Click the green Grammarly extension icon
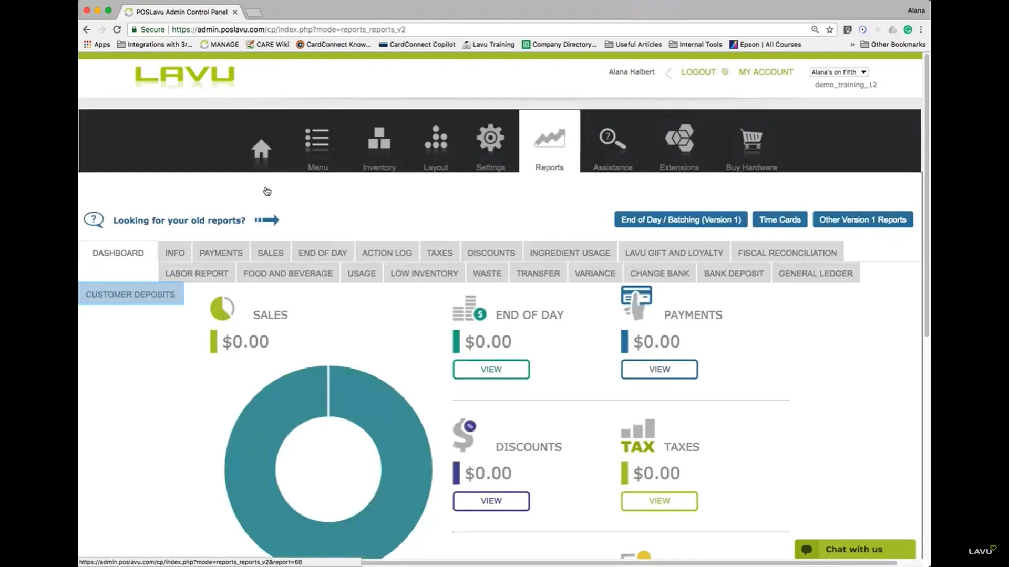Image resolution: width=1009 pixels, height=567 pixels. coord(908,29)
